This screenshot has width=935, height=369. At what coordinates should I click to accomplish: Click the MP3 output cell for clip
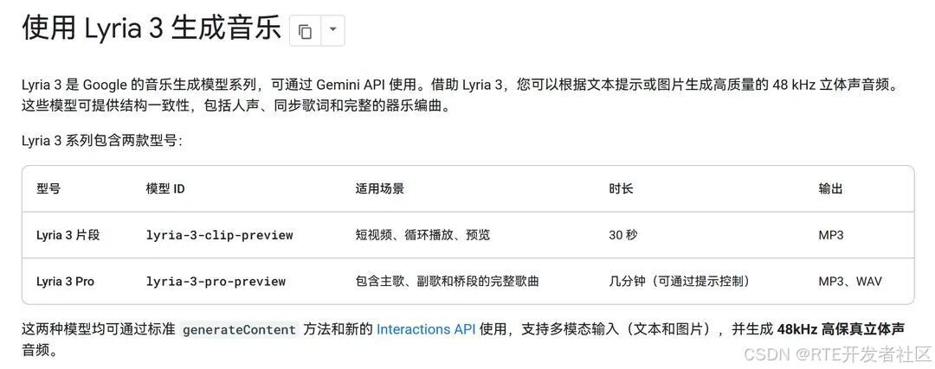[830, 235]
